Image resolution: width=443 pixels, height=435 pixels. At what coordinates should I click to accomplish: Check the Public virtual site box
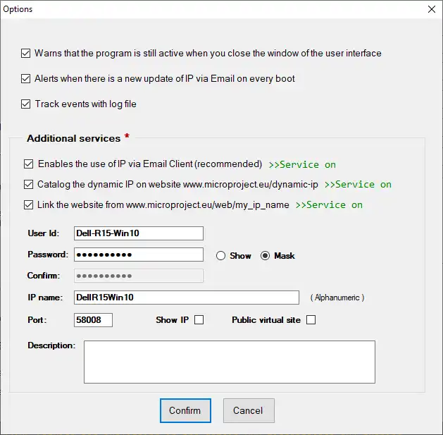311,320
